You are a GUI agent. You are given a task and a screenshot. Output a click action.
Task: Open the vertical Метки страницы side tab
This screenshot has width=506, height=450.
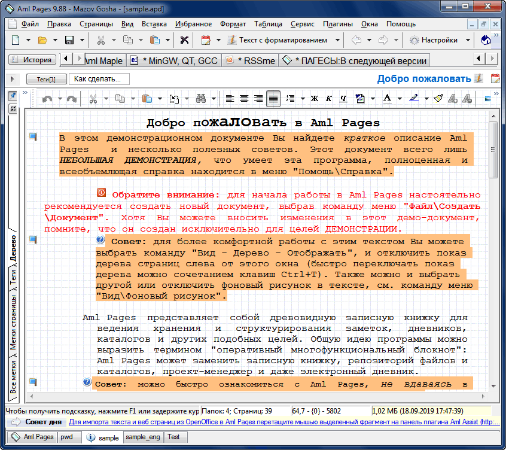(13, 323)
